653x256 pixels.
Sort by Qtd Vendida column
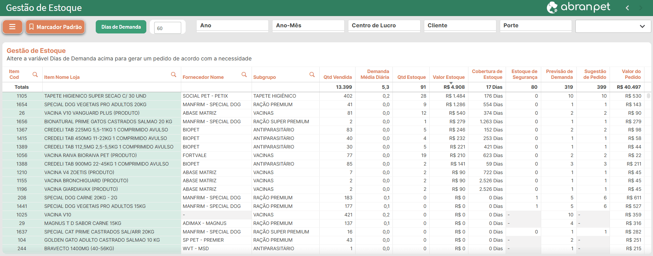(338, 77)
